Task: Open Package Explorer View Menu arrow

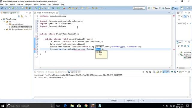Action: point(30,16)
